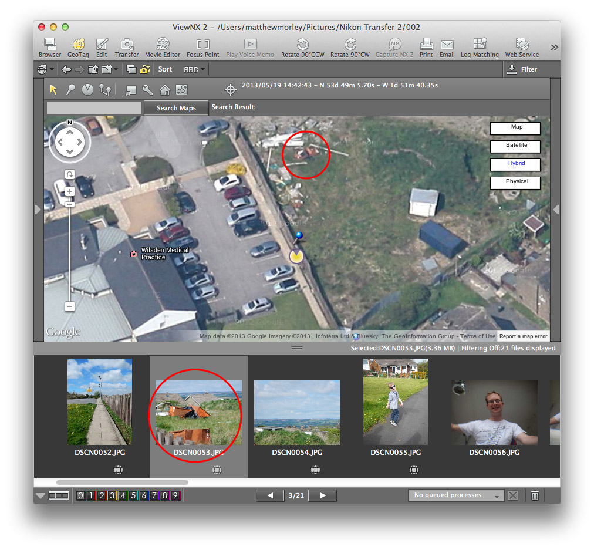
Task: Open the No queued processes dropdown
Action: click(456, 495)
